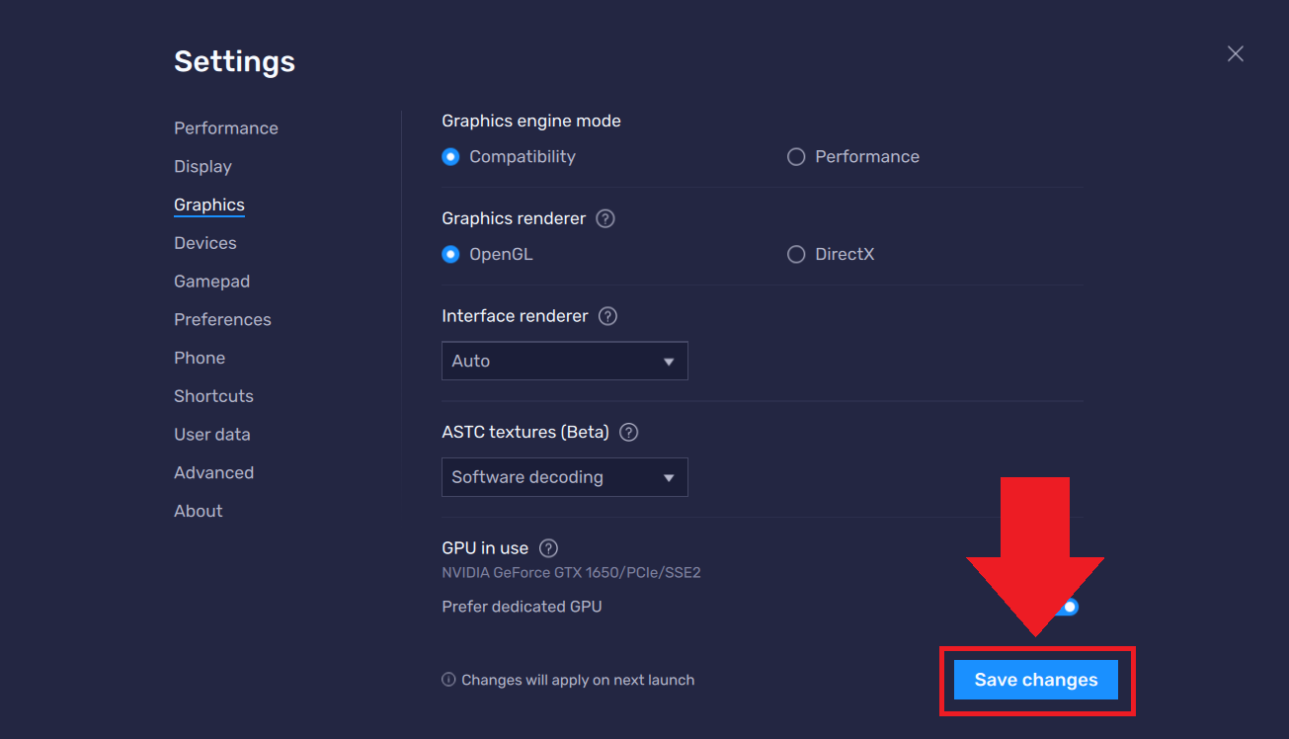The image size is (1289, 739).
Task: Go to the Devices settings page
Action: click(204, 242)
